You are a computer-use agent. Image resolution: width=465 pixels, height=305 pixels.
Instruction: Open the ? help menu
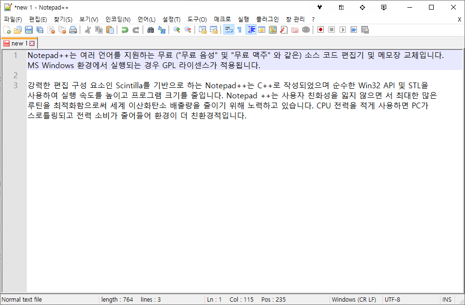coord(313,20)
